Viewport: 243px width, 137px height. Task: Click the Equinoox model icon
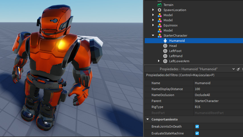pyautogui.click(x=160, y=25)
